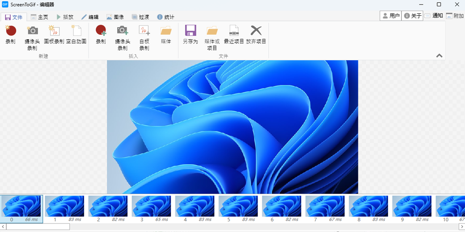Click 另存为 save-as floppy icon
The image size is (465, 232).
190,35
